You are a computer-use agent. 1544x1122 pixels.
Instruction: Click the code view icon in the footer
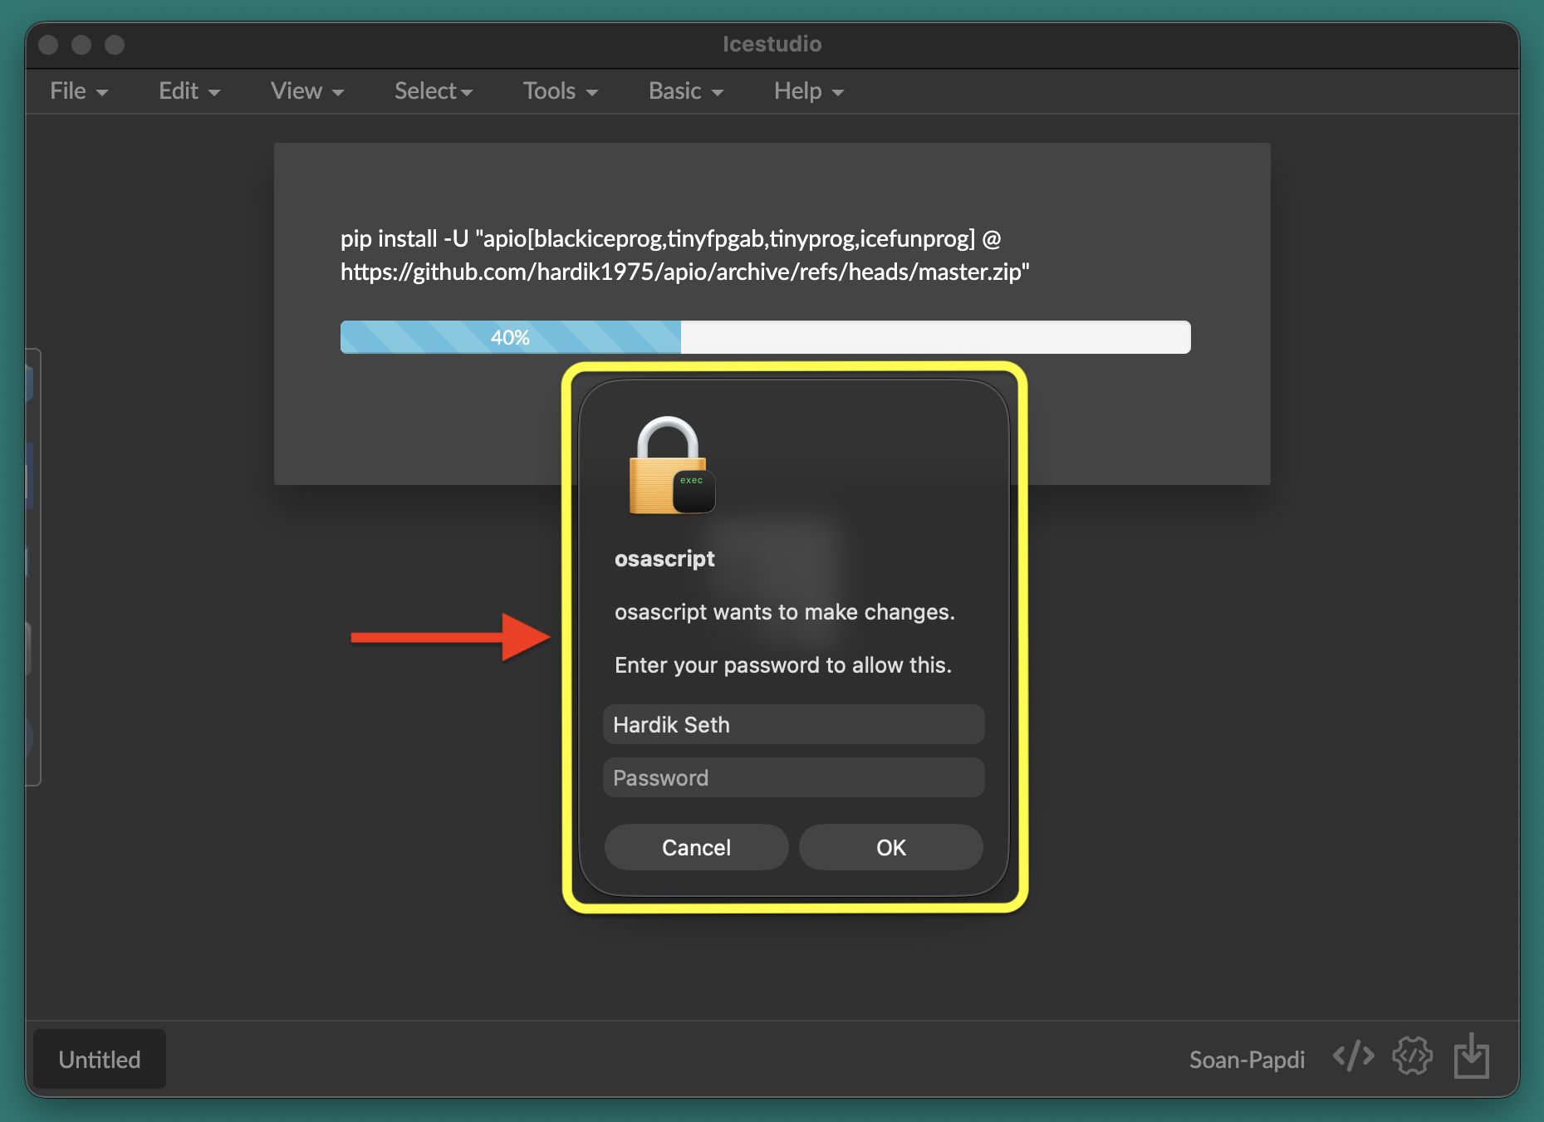point(1354,1056)
